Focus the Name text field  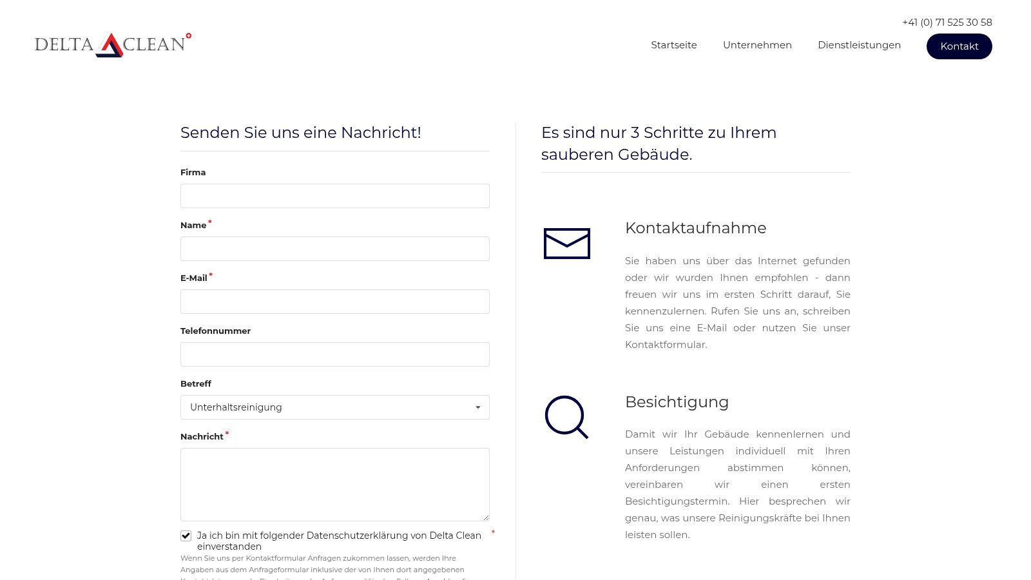pyautogui.click(x=334, y=249)
